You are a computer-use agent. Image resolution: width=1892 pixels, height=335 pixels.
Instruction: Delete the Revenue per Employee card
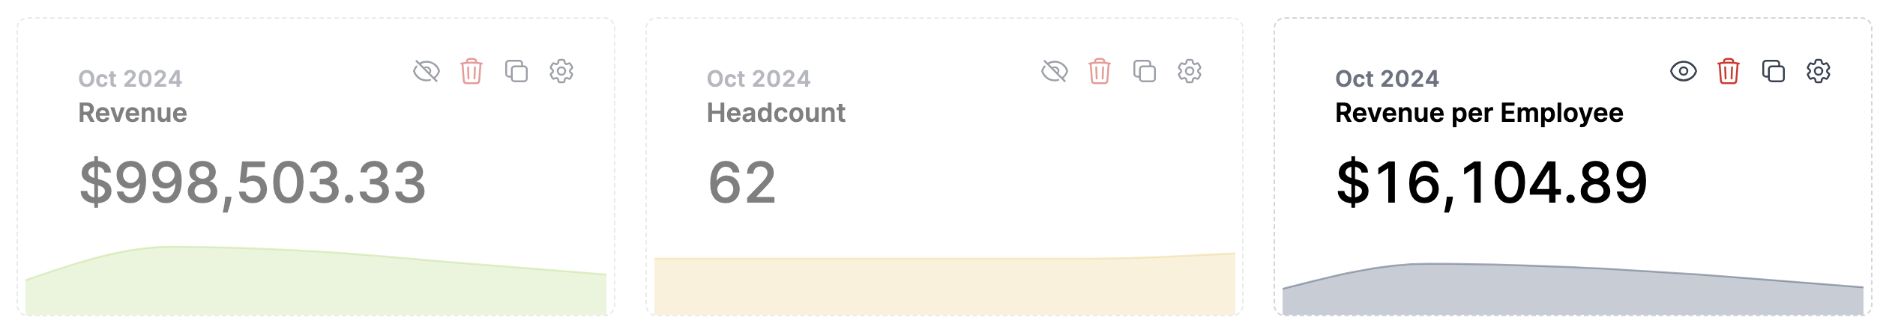1729,72
